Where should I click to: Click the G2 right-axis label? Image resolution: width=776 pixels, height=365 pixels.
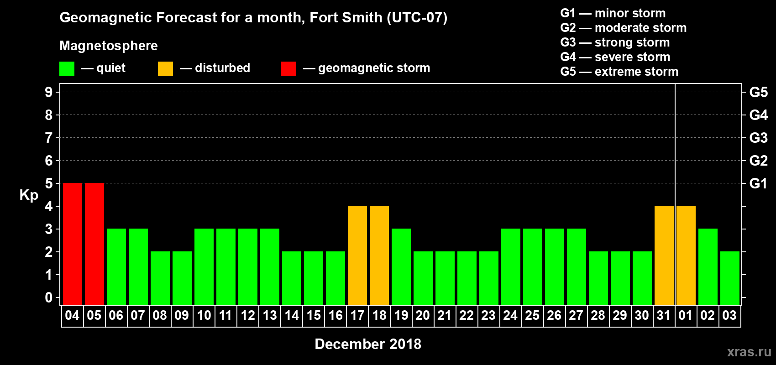coord(759,161)
